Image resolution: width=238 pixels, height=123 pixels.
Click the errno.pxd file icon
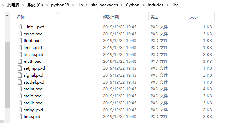20,34
